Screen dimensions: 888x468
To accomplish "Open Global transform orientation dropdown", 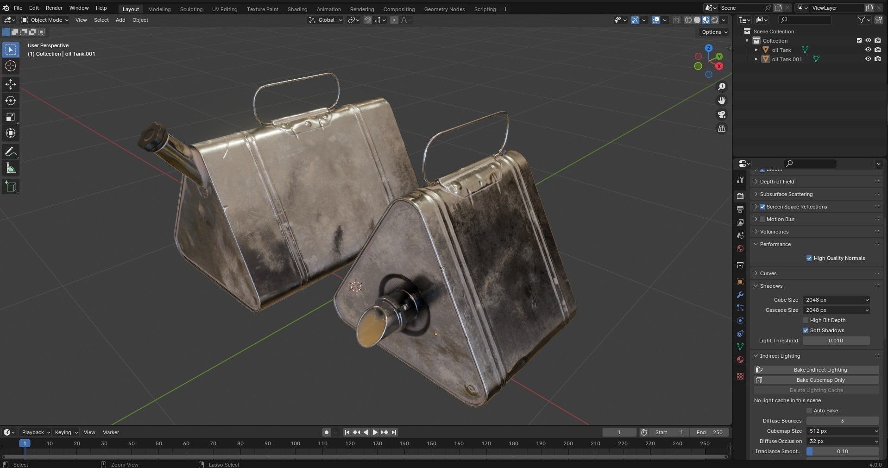I will pos(326,20).
